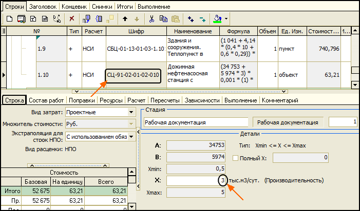Viewport: 360px width, 211px height.
Task: Switch to the Строки tab
Action: point(14,7)
